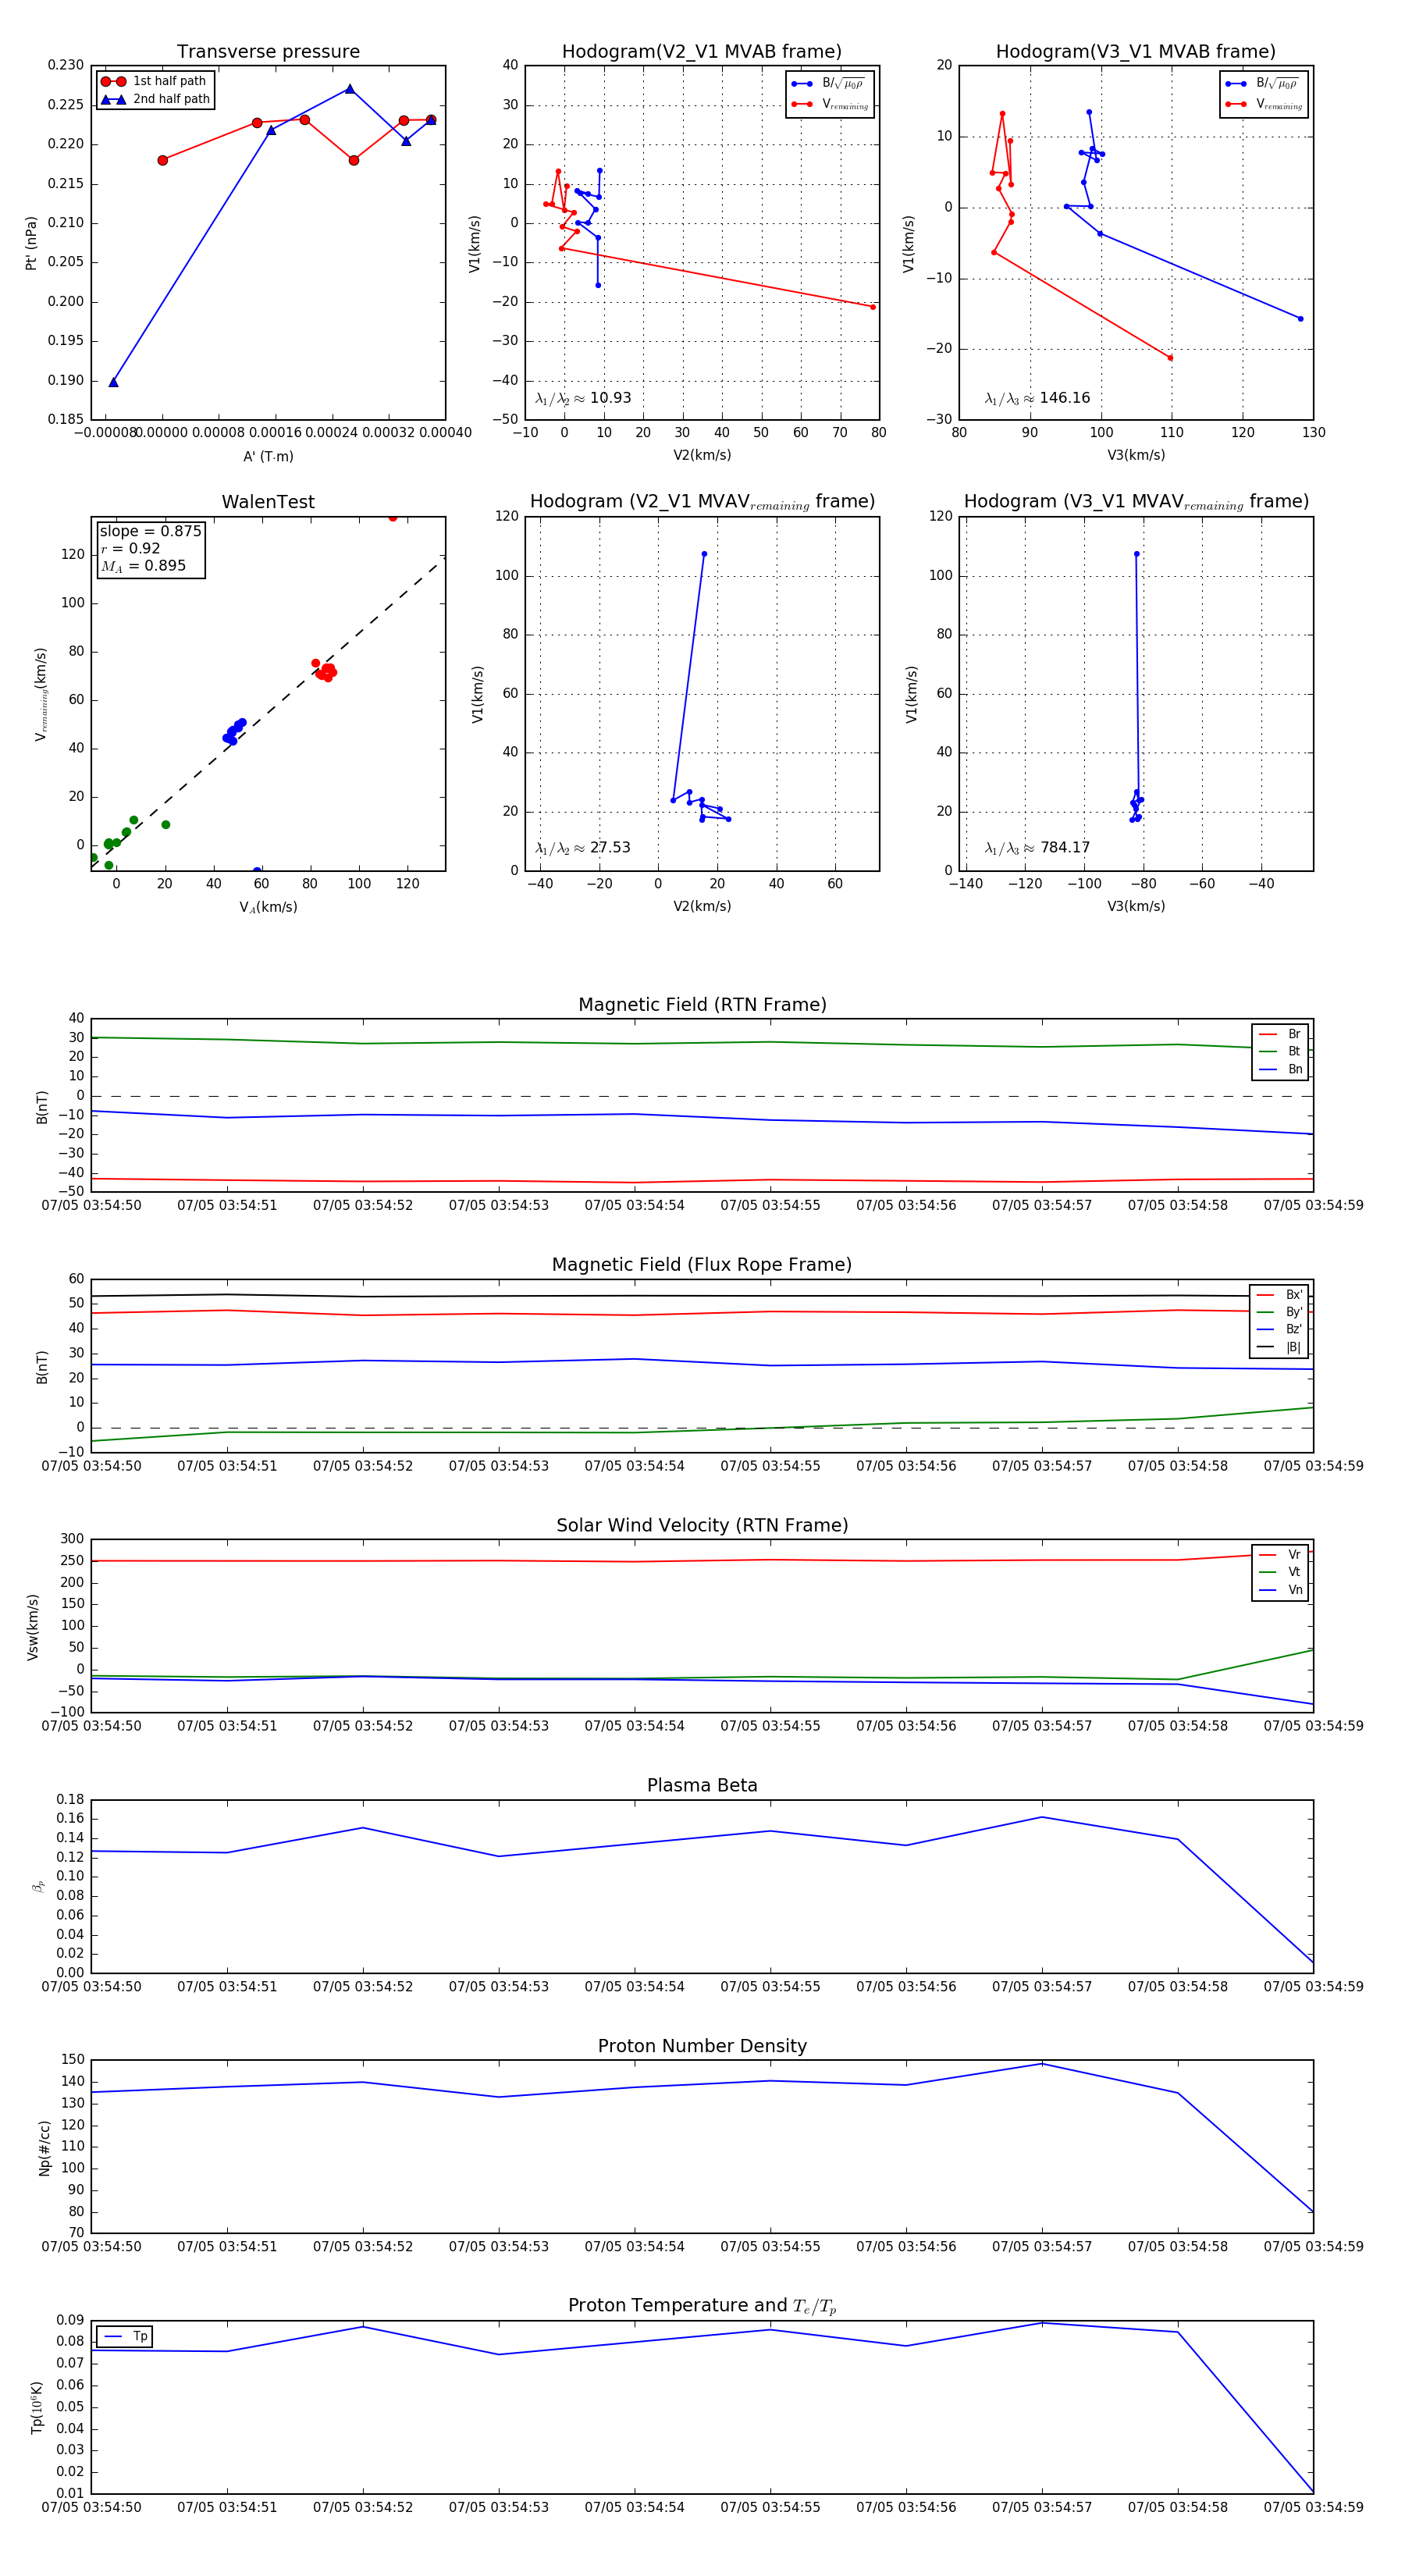Click the 03:54:55 tick under Plasma Beta plot
Image resolution: width=1405 pixels, height=2576 pixels.
770,1987
